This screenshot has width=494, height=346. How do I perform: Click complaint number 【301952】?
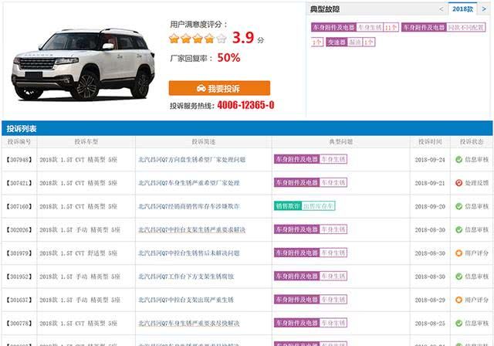point(19,276)
